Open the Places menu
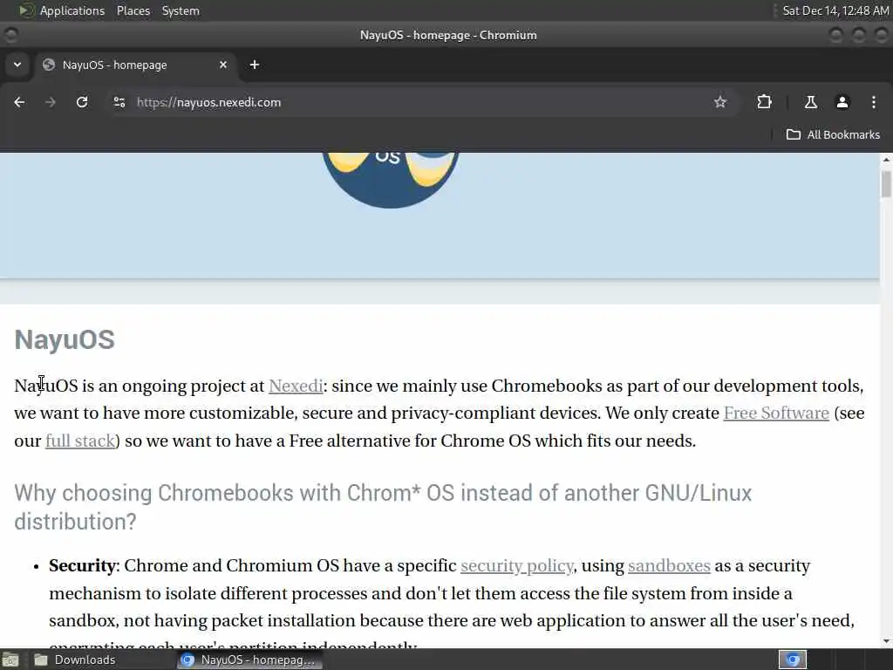The height and width of the screenshot is (670, 893). 133,10
